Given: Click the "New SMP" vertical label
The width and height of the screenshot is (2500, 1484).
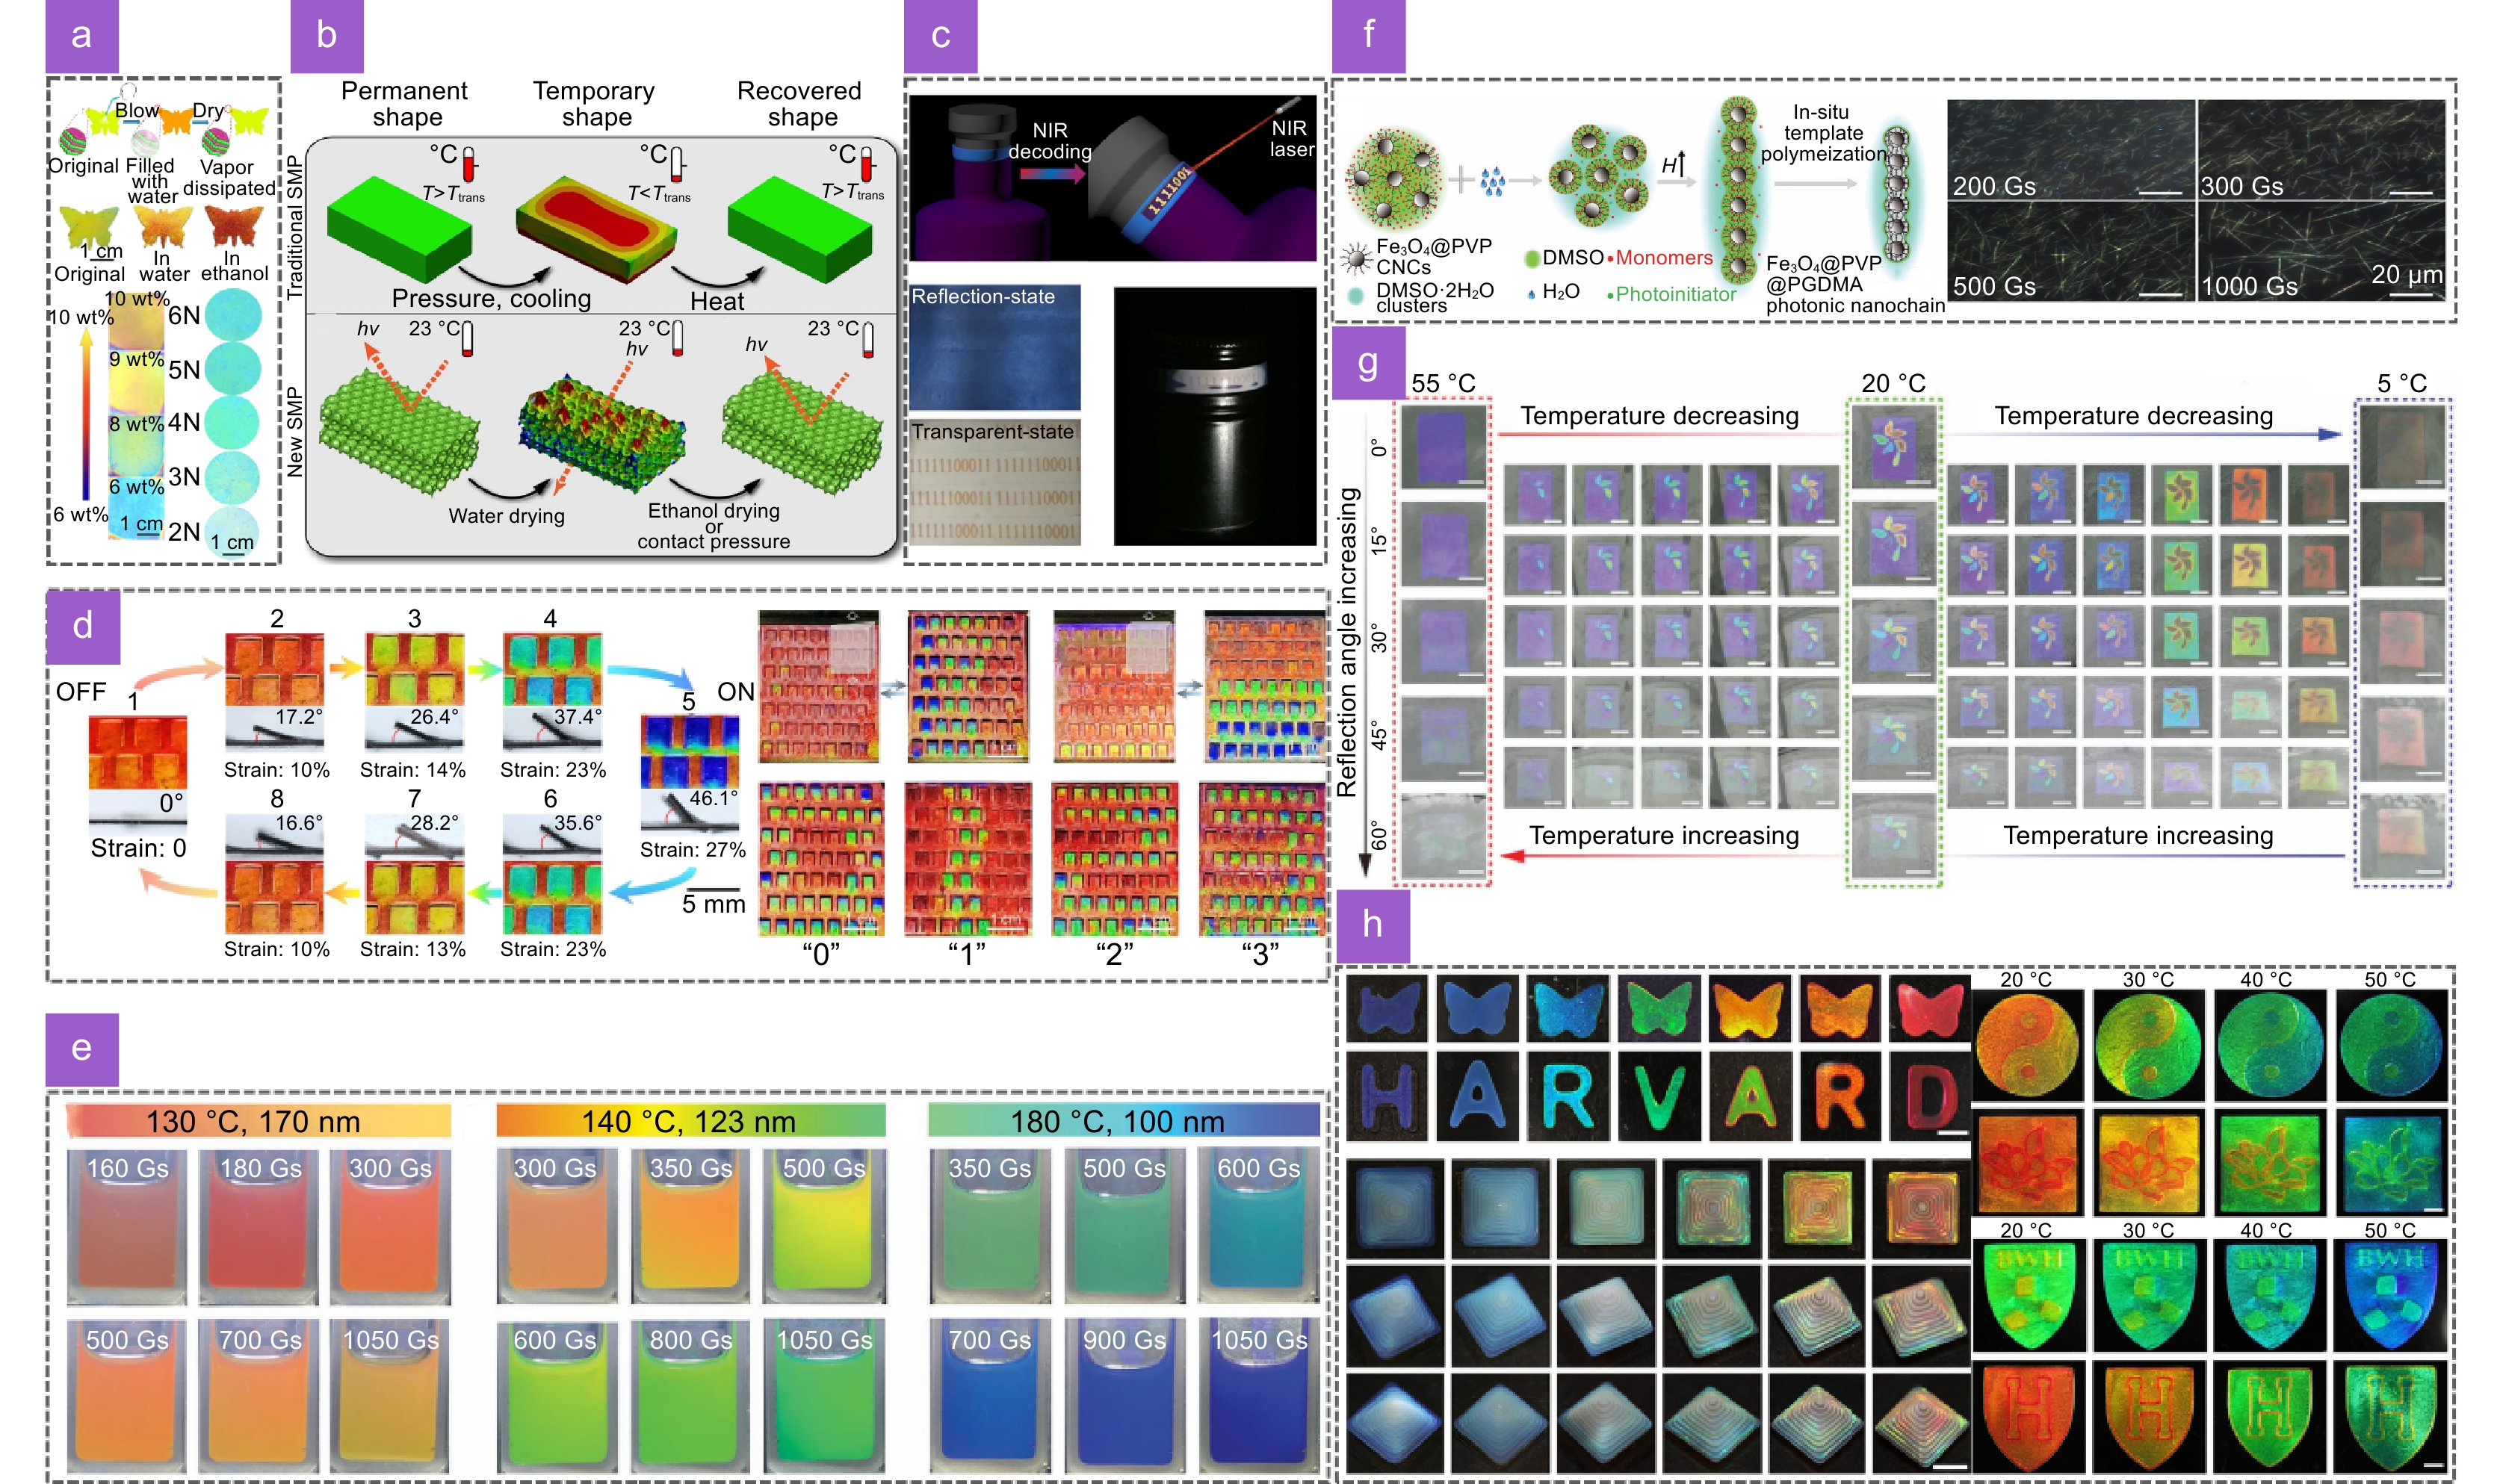Looking at the screenshot, I should click(x=294, y=432).
